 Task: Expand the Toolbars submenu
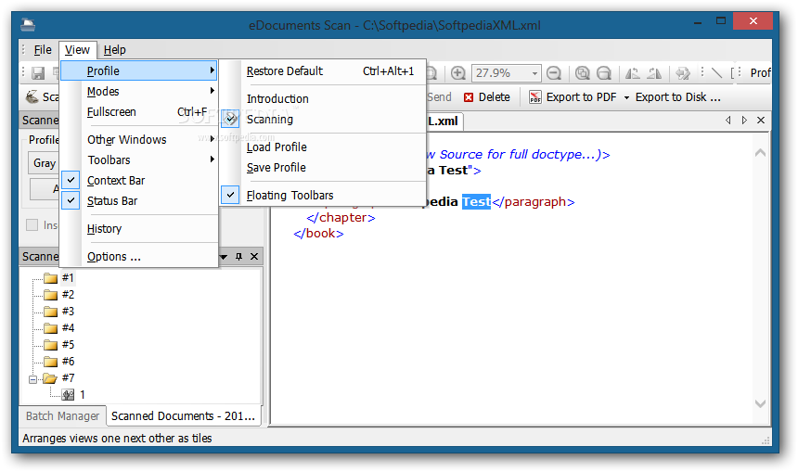[138, 160]
